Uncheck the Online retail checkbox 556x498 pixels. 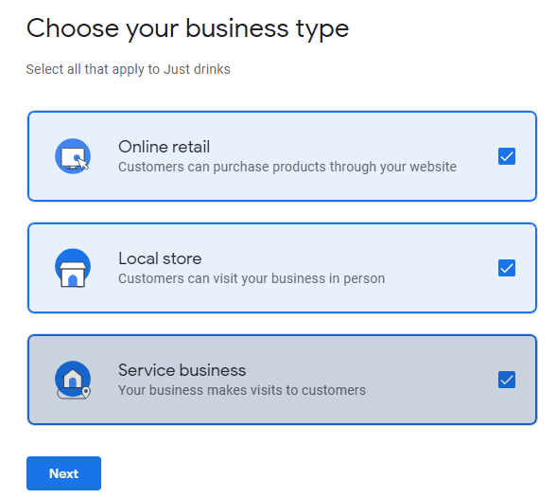tap(507, 156)
